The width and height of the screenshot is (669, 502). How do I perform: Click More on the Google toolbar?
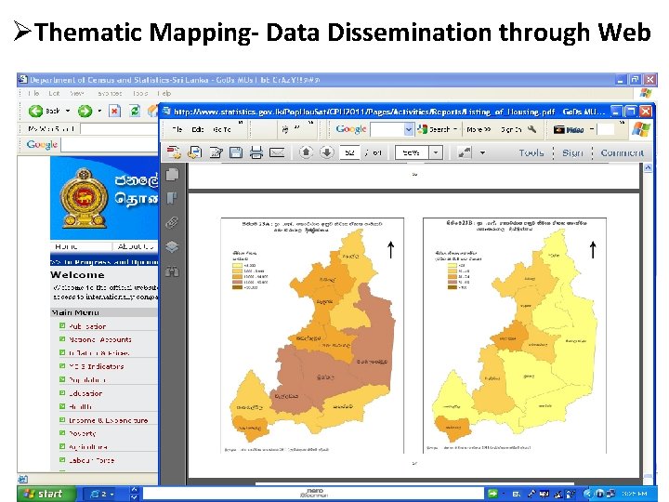(479, 129)
